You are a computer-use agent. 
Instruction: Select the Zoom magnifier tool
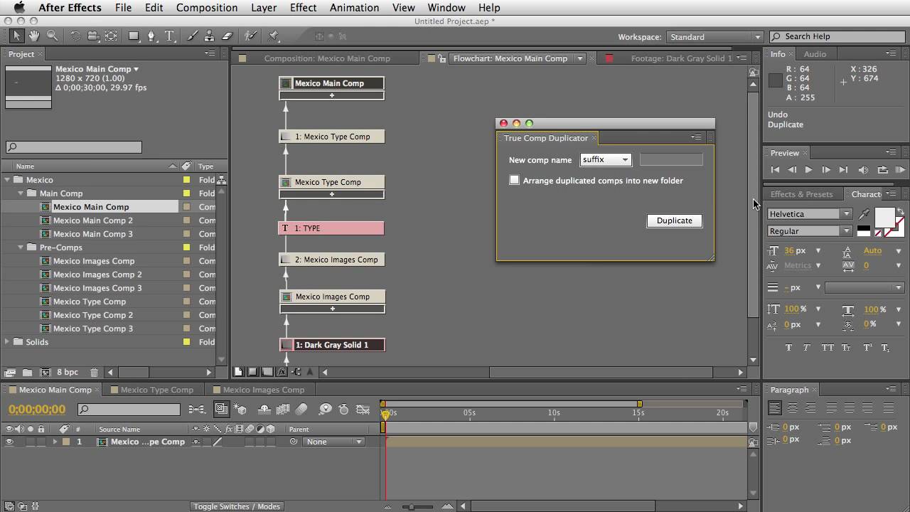coord(52,36)
